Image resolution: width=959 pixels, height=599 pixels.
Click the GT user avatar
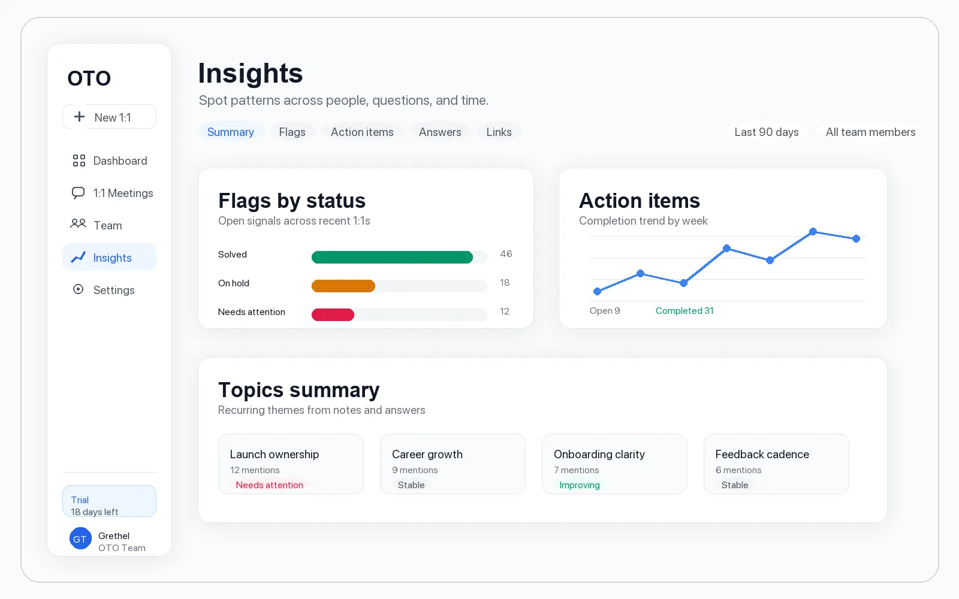(x=80, y=539)
